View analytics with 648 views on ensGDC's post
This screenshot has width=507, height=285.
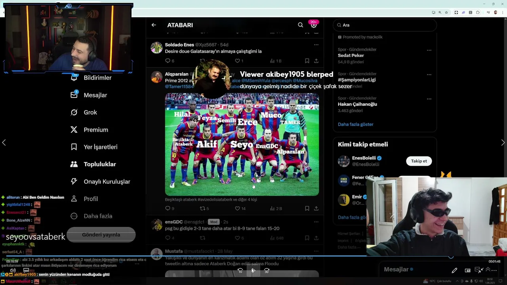(273, 238)
